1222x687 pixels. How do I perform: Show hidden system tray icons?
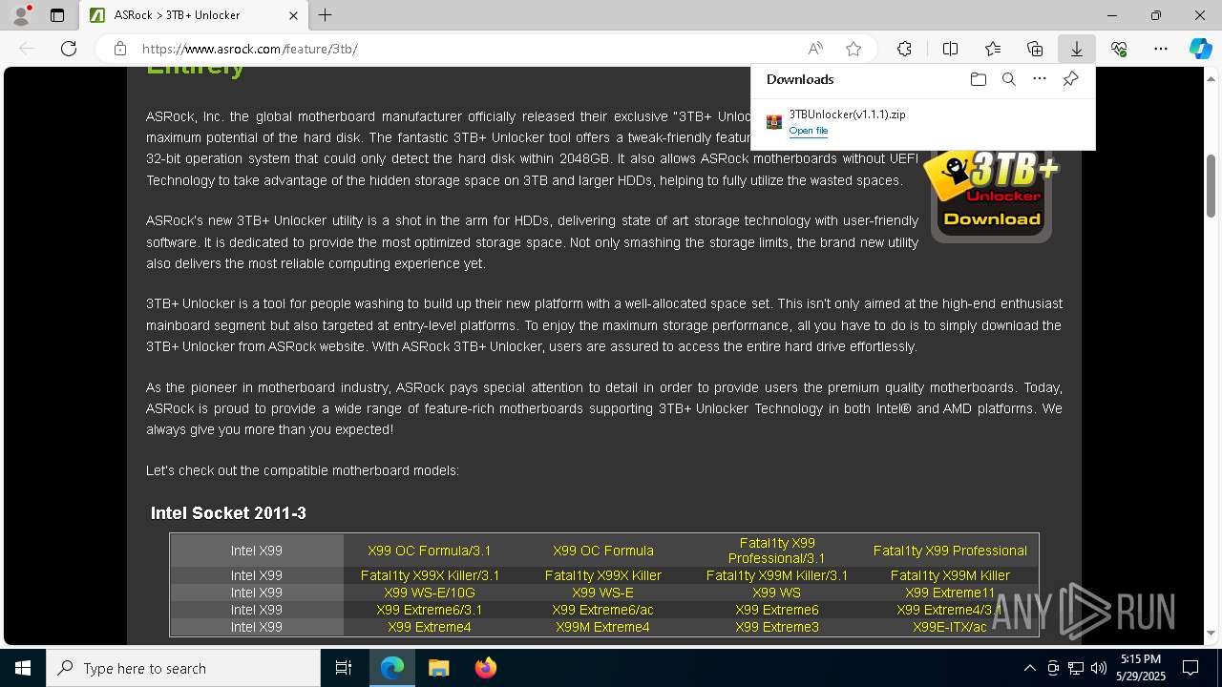(x=1029, y=668)
